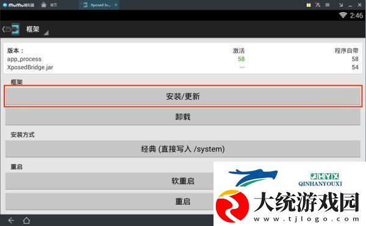Click the 卸载 uninstall button
Screen dimensions: 366x226
click(x=183, y=117)
